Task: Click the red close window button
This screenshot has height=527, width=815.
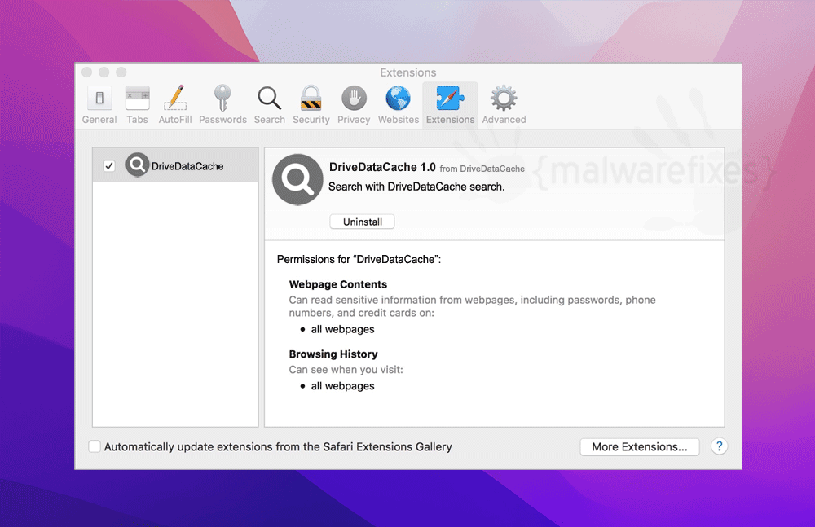Action: click(x=87, y=72)
